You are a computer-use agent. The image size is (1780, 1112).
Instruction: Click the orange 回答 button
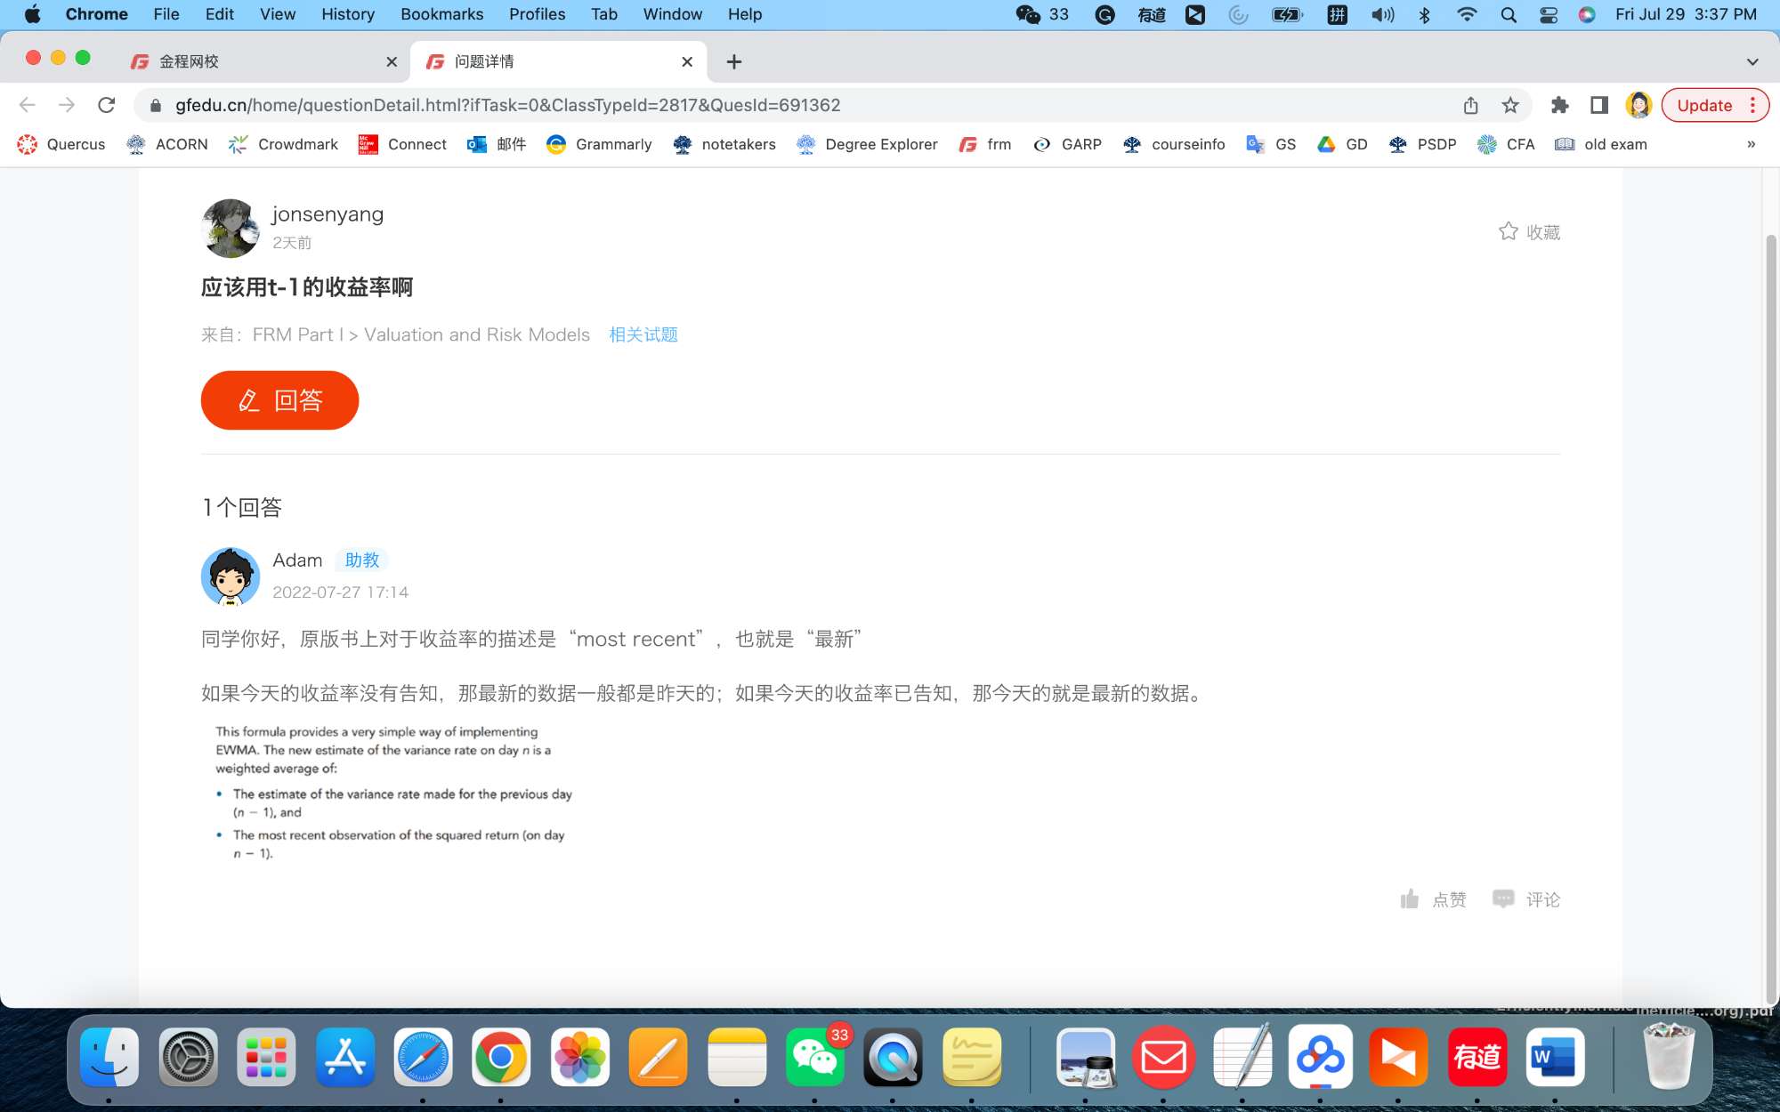pos(279,400)
